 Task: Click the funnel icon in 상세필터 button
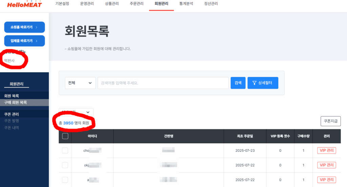(x=254, y=83)
